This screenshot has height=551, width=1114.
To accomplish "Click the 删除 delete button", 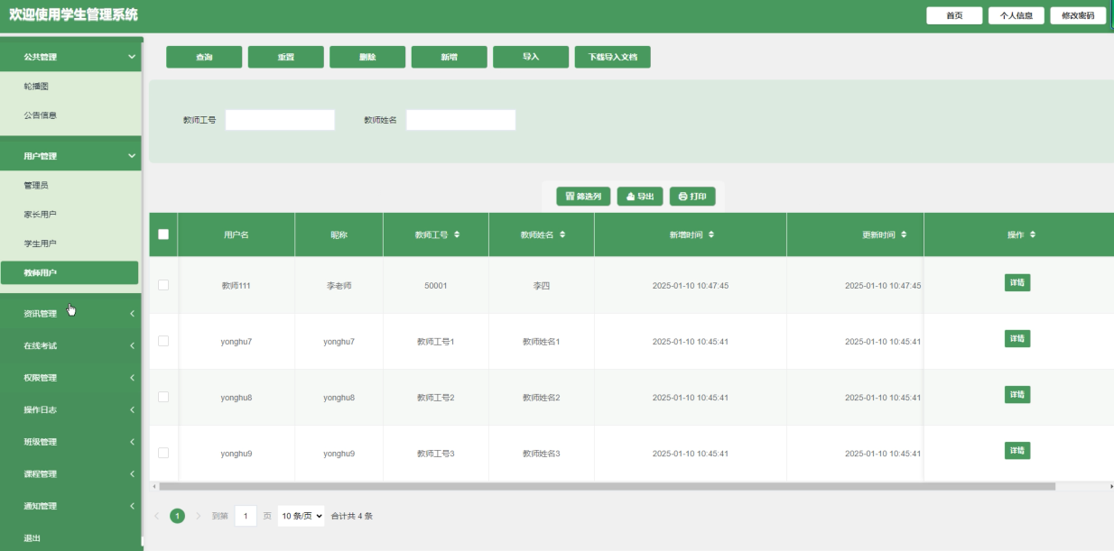I will point(367,57).
